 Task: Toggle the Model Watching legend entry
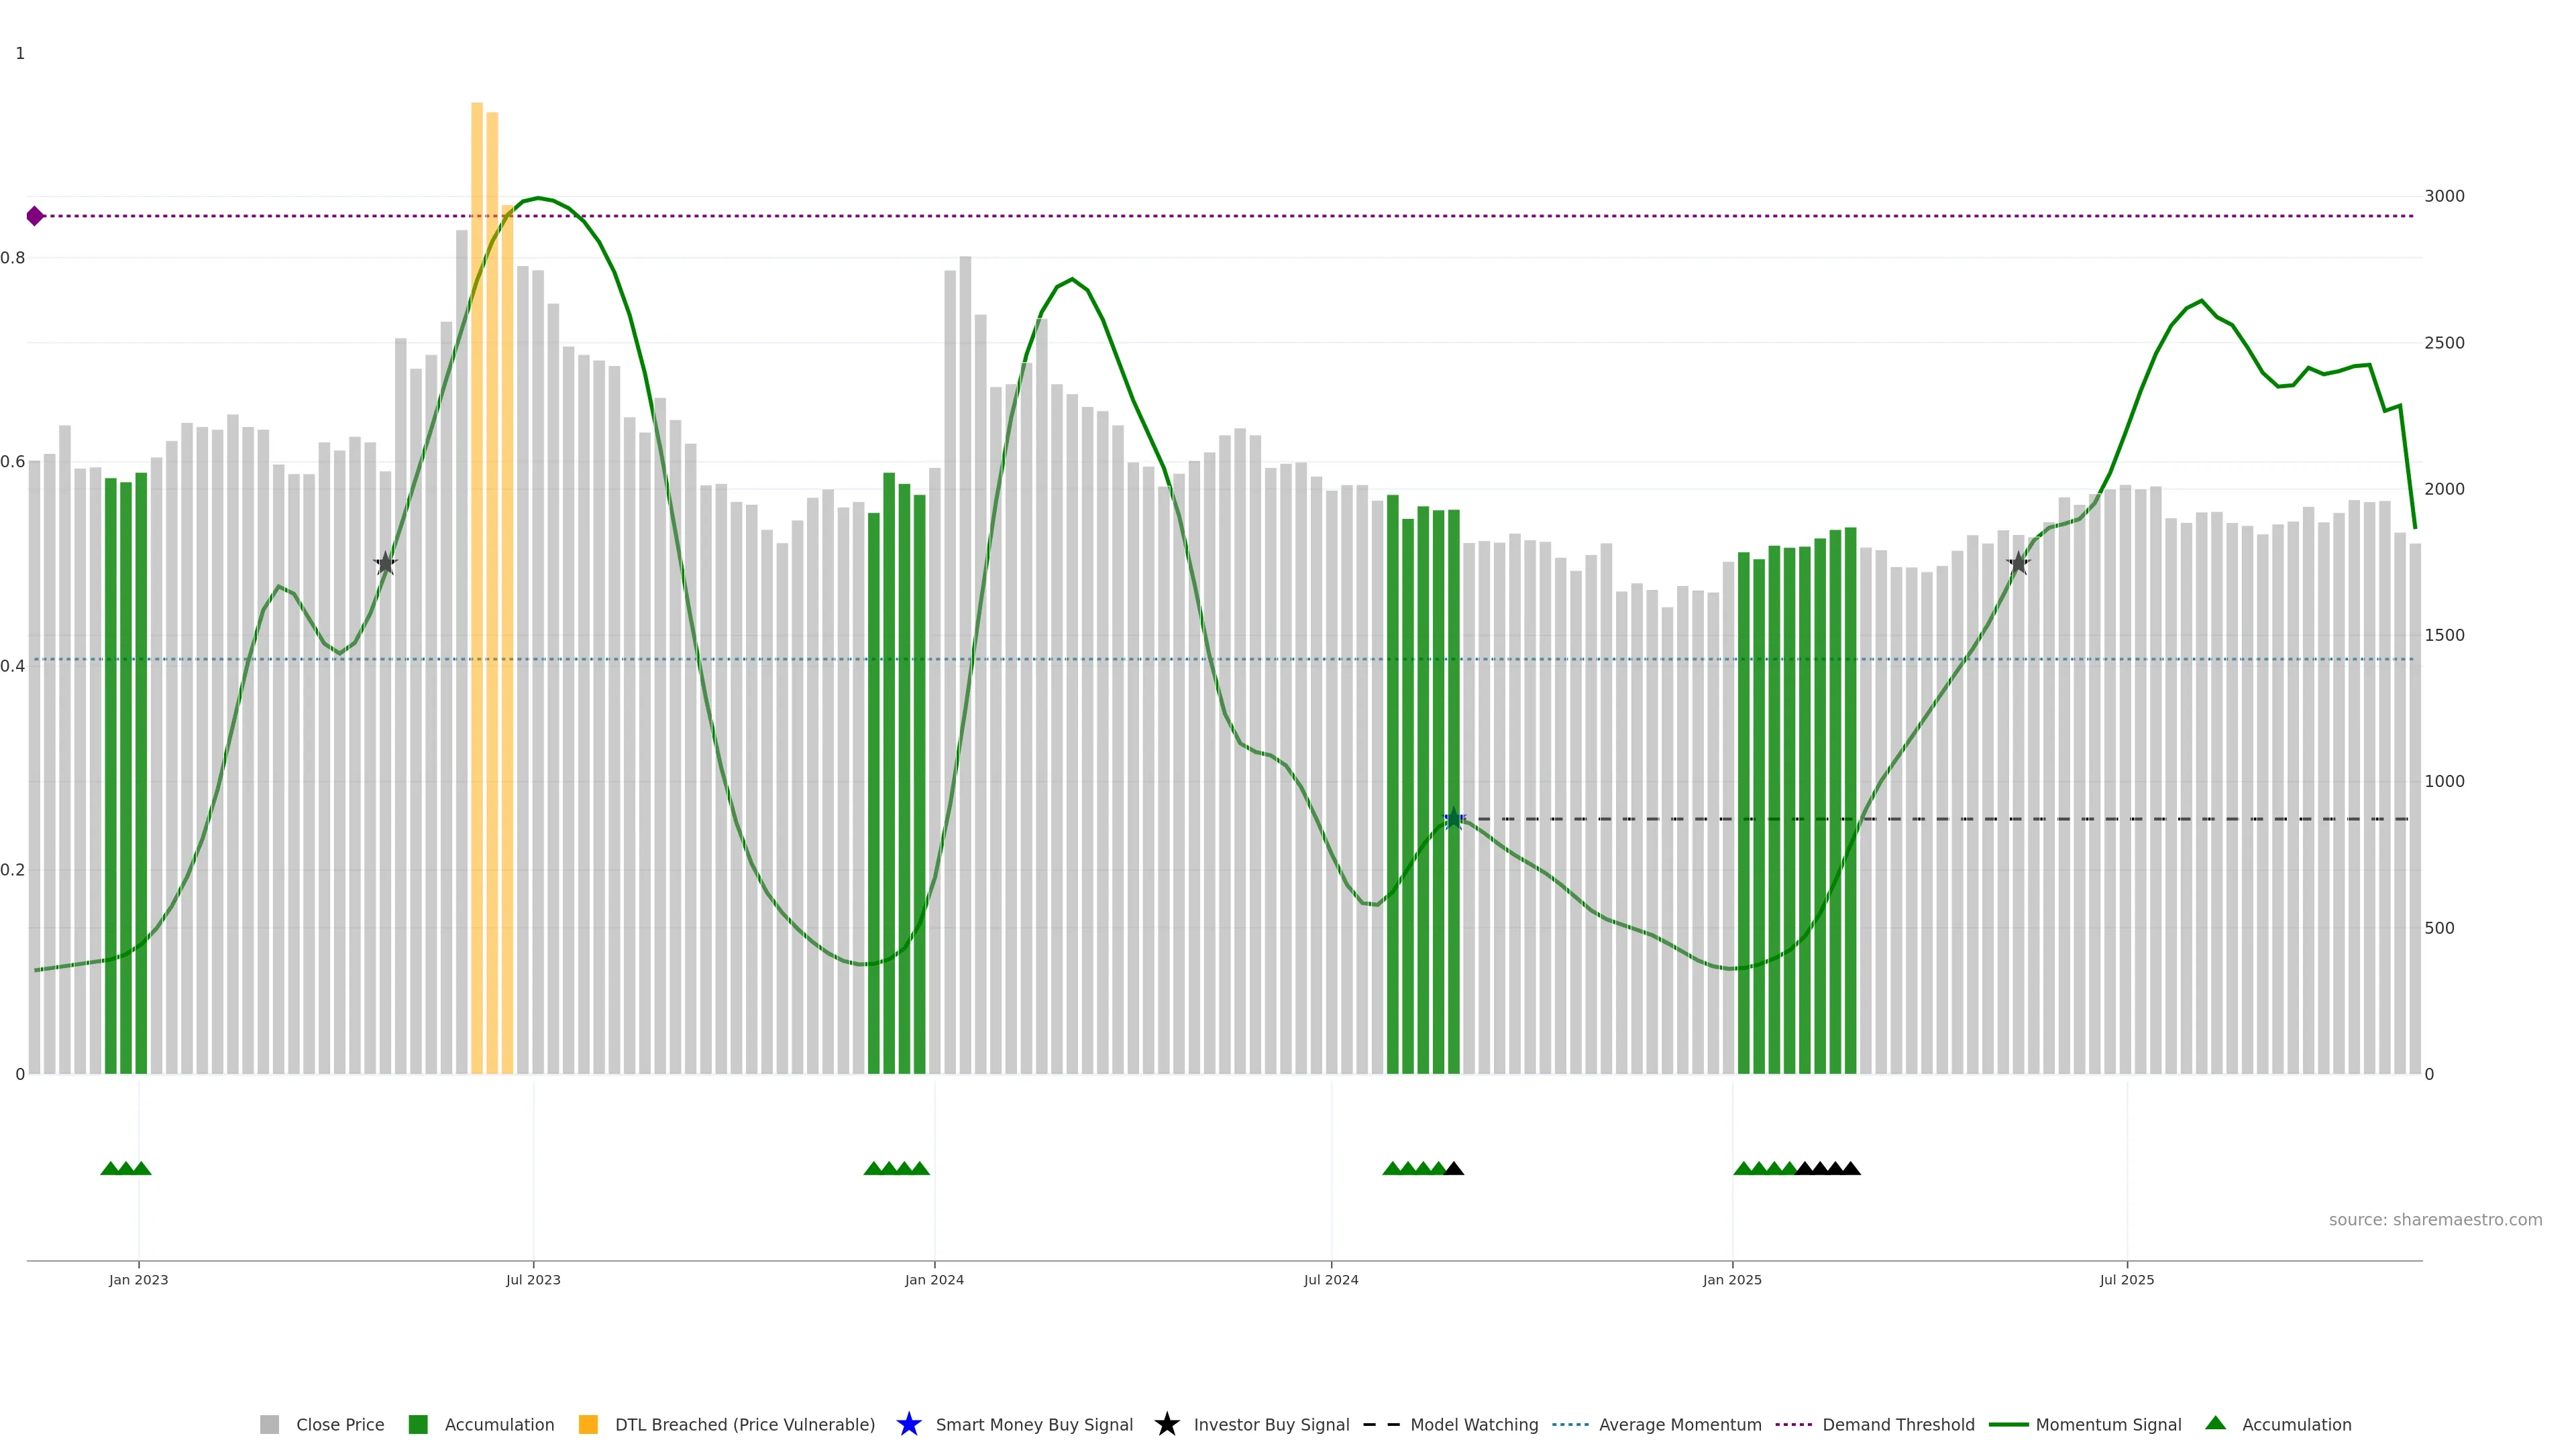tap(1473, 1425)
